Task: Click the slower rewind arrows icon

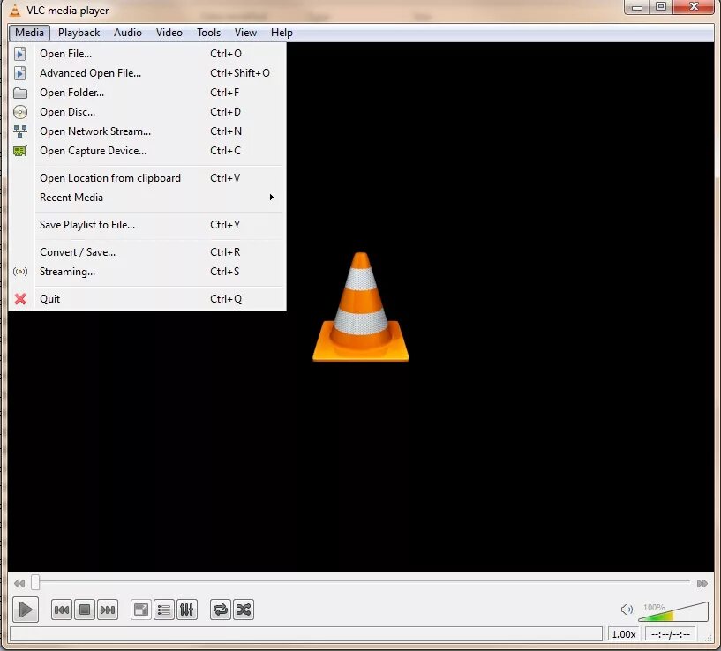Action: [x=19, y=583]
